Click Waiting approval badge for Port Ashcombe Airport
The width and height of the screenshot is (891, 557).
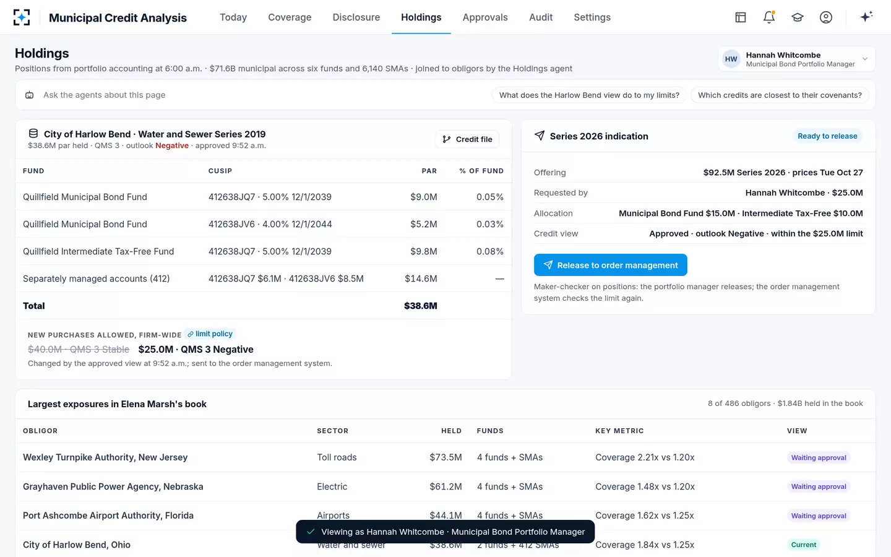pyautogui.click(x=819, y=516)
